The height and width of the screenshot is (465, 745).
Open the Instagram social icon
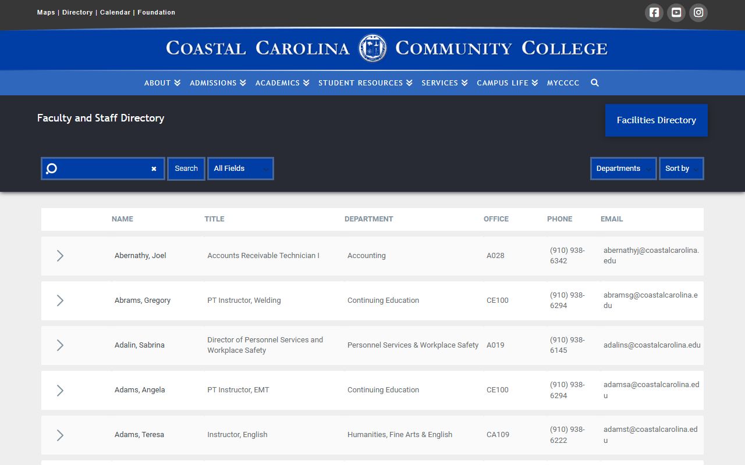(698, 12)
